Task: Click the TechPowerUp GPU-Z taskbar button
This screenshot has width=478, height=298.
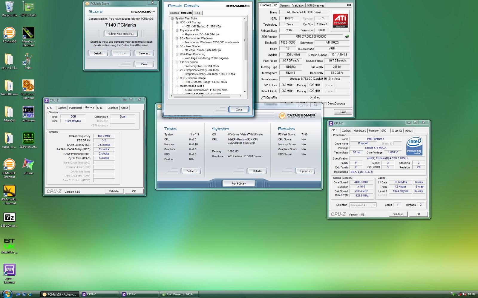Action: (x=179, y=294)
